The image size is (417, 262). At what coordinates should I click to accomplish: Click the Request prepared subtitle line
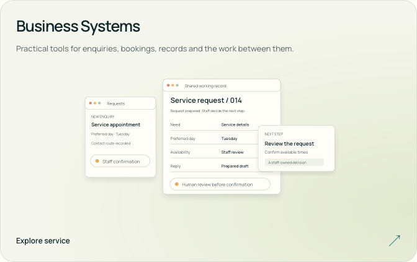pos(207,111)
